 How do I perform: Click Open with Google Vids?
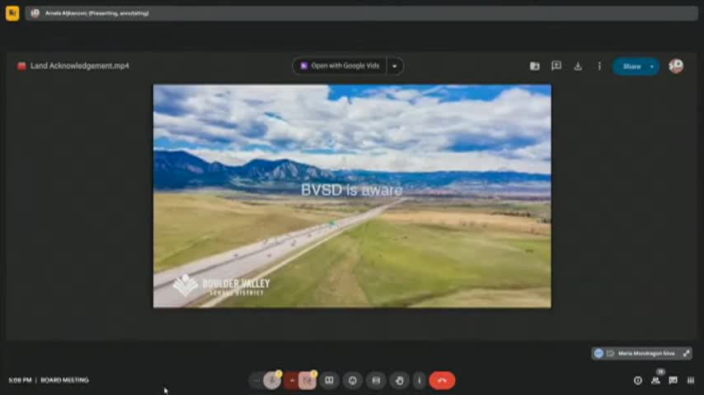[340, 66]
